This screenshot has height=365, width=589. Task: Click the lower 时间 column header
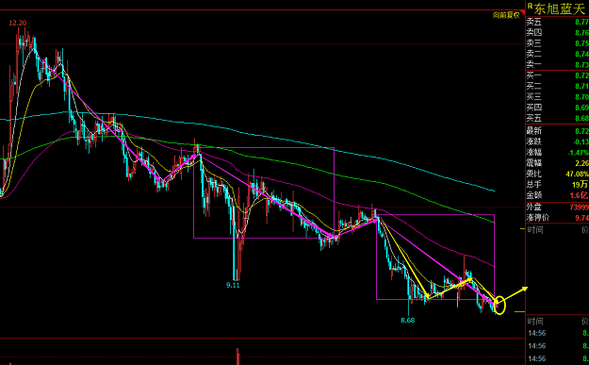[535, 322]
